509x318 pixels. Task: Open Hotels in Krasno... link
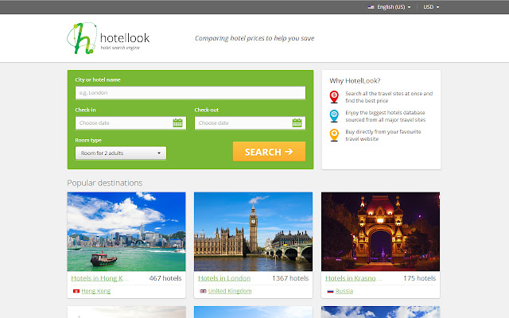[354, 278]
